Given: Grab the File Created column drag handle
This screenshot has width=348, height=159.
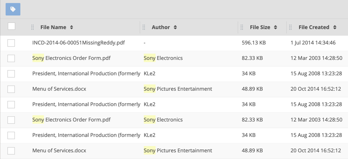Looking at the screenshot, I should coord(290,28).
